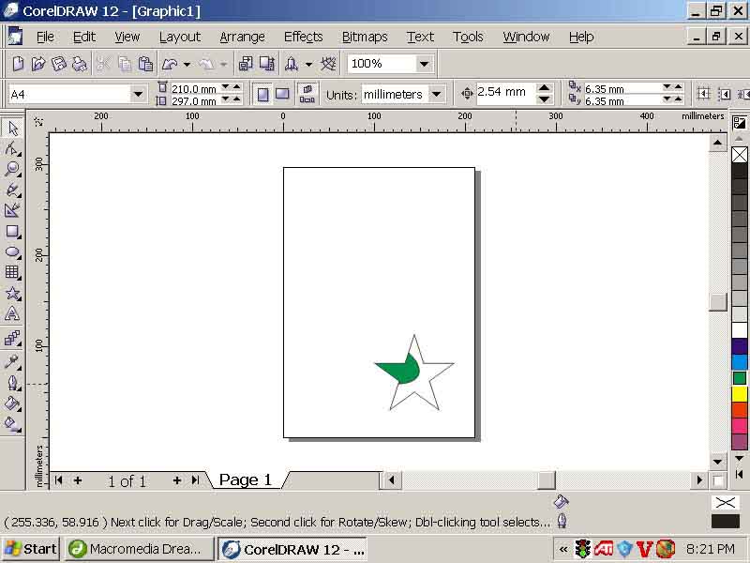Select the Pick tool arrow

point(12,129)
